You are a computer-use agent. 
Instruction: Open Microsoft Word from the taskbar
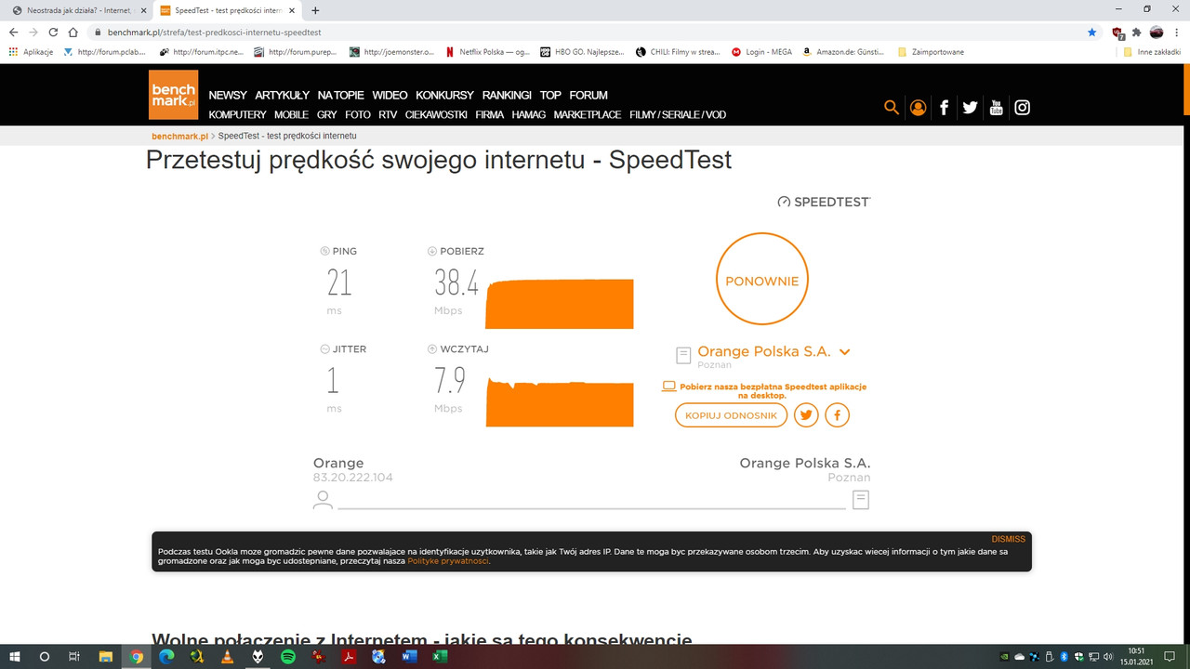click(409, 657)
